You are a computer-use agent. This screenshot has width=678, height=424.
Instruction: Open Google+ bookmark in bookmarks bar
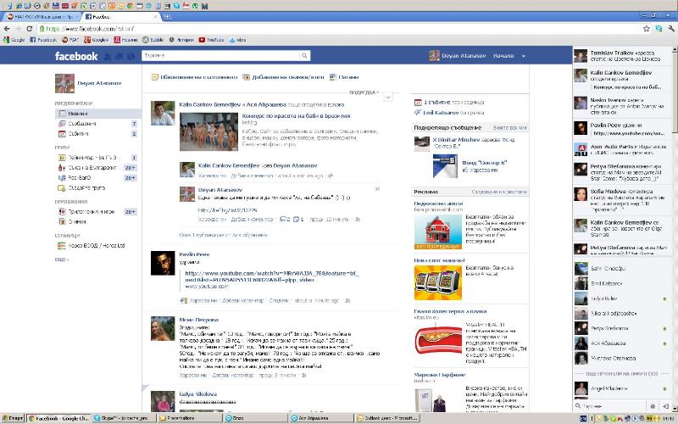pyautogui.click(x=96, y=40)
